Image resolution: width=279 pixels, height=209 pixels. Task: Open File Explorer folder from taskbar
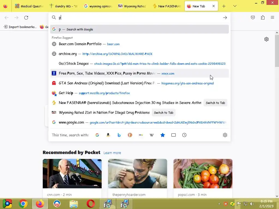[74, 204]
